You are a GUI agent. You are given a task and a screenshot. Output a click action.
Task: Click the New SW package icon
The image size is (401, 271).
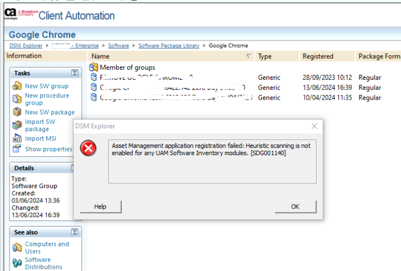17,112
